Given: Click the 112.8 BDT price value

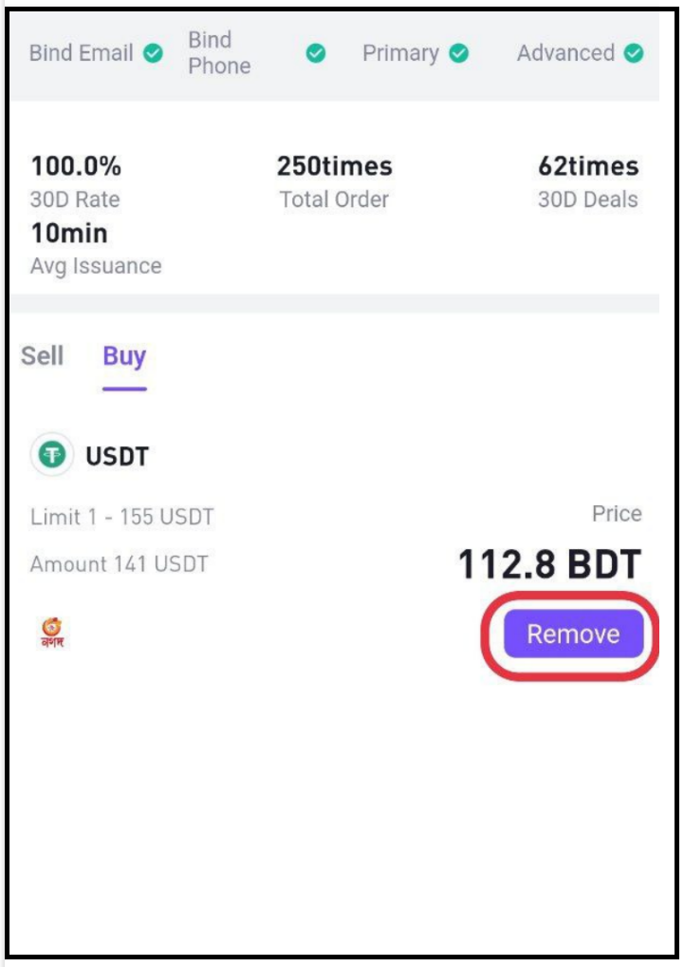Looking at the screenshot, I should 550,564.
